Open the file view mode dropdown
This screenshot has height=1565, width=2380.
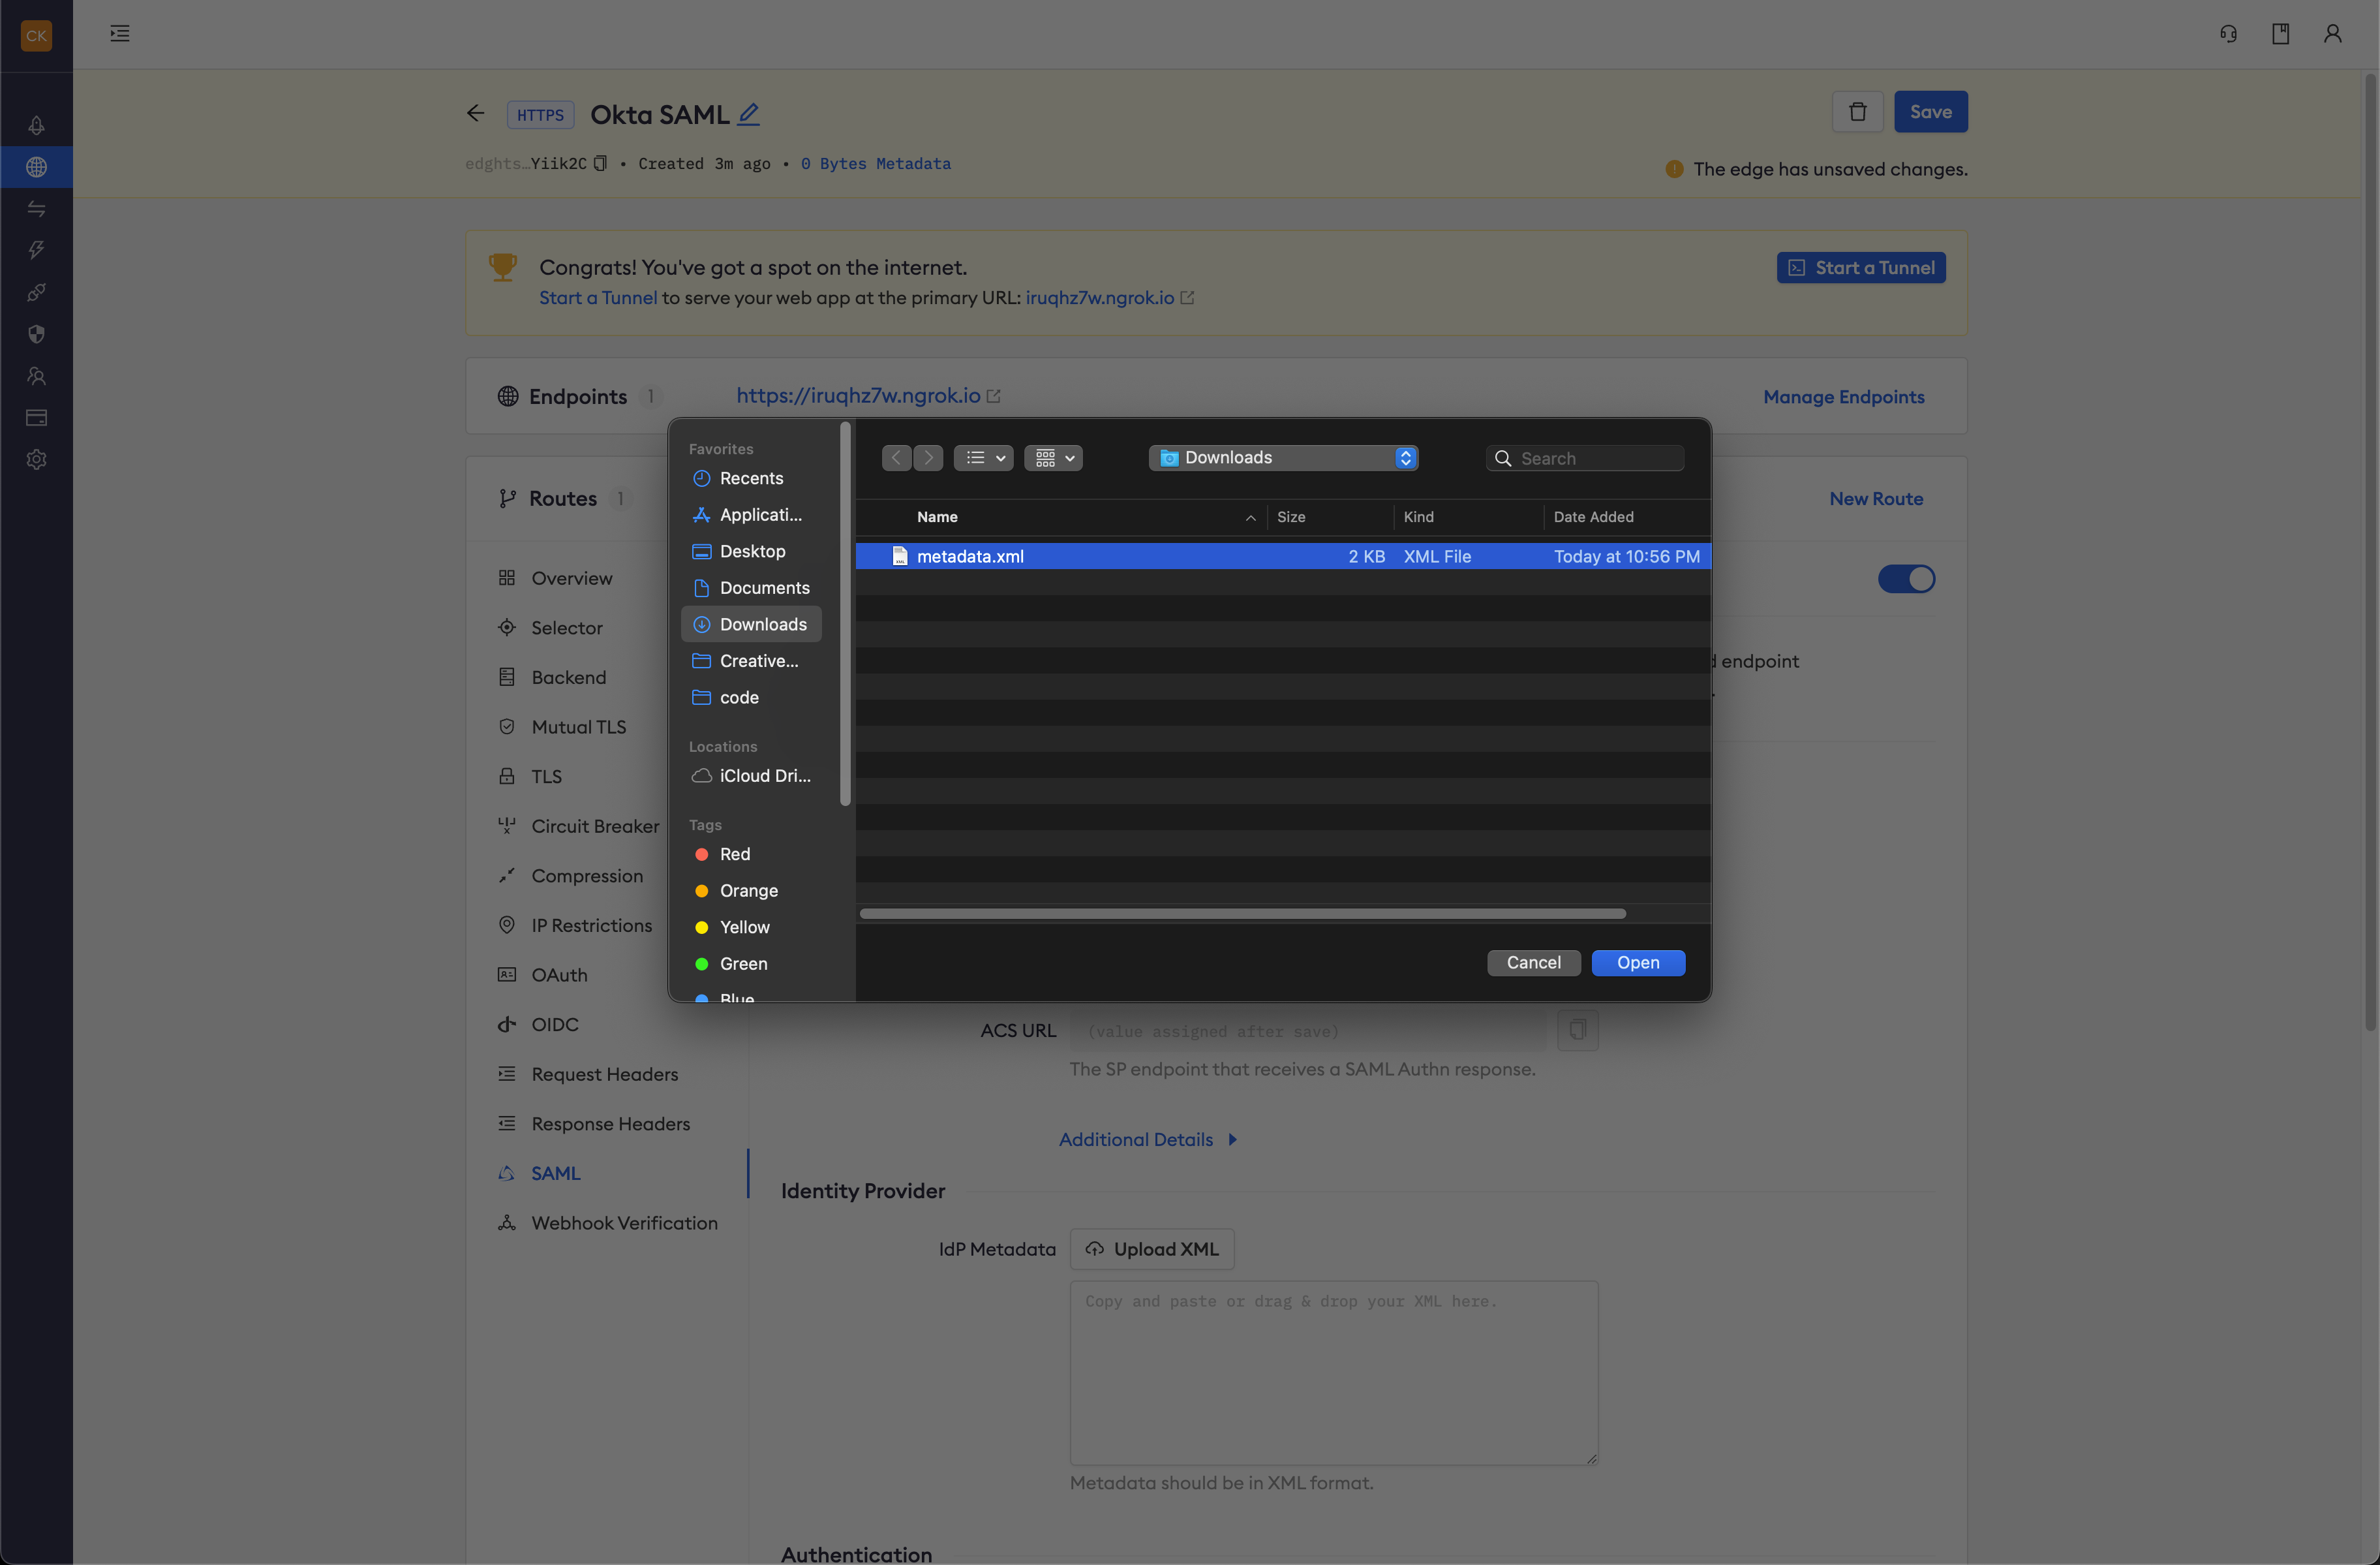983,457
